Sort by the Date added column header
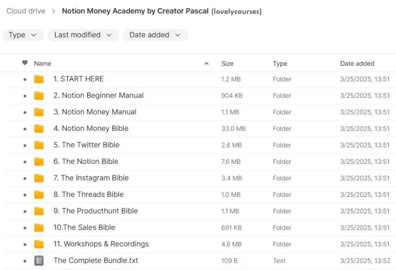Screen dimensions: 396x270 point(357,64)
